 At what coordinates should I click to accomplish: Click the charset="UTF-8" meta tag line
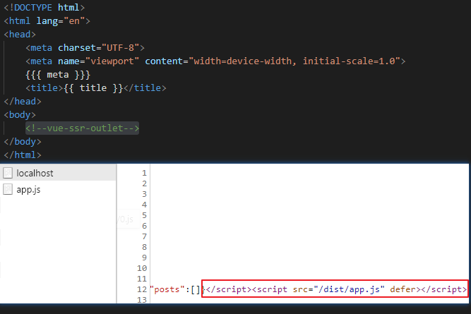tap(85, 48)
